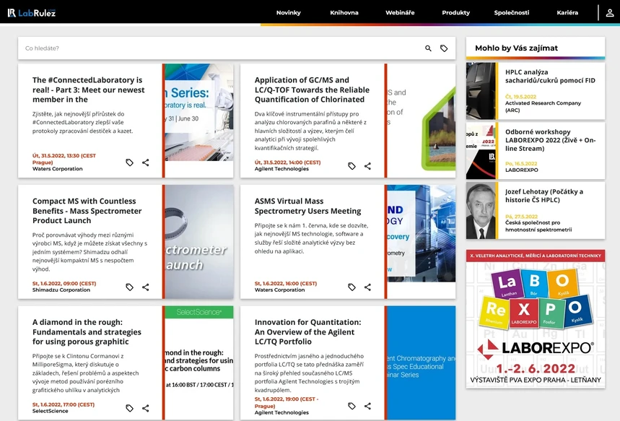Click 'Česká společnost pro hmotnostní spektrometrii'
The image size is (620, 421).
tap(538, 226)
